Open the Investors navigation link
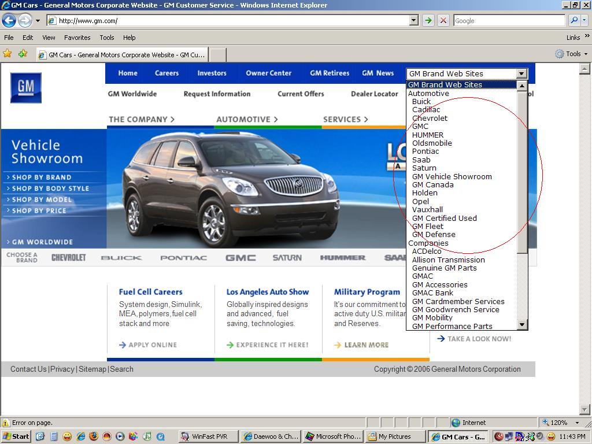The width and height of the screenshot is (592, 444). [x=212, y=73]
